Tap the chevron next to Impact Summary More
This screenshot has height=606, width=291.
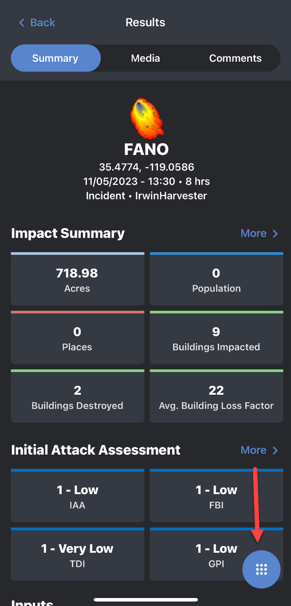click(x=275, y=234)
